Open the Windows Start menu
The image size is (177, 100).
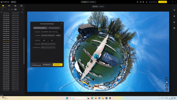(x=67, y=98)
